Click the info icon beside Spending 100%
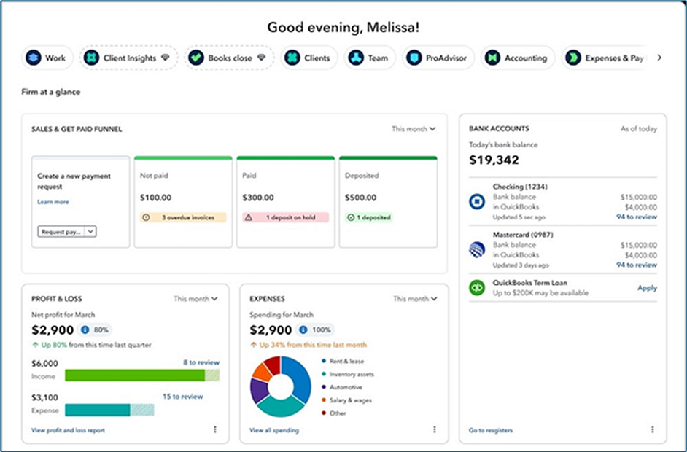The height and width of the screenshot is (452, 687). [305, 330]
